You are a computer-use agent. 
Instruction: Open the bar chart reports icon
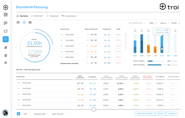pos(5,47)
